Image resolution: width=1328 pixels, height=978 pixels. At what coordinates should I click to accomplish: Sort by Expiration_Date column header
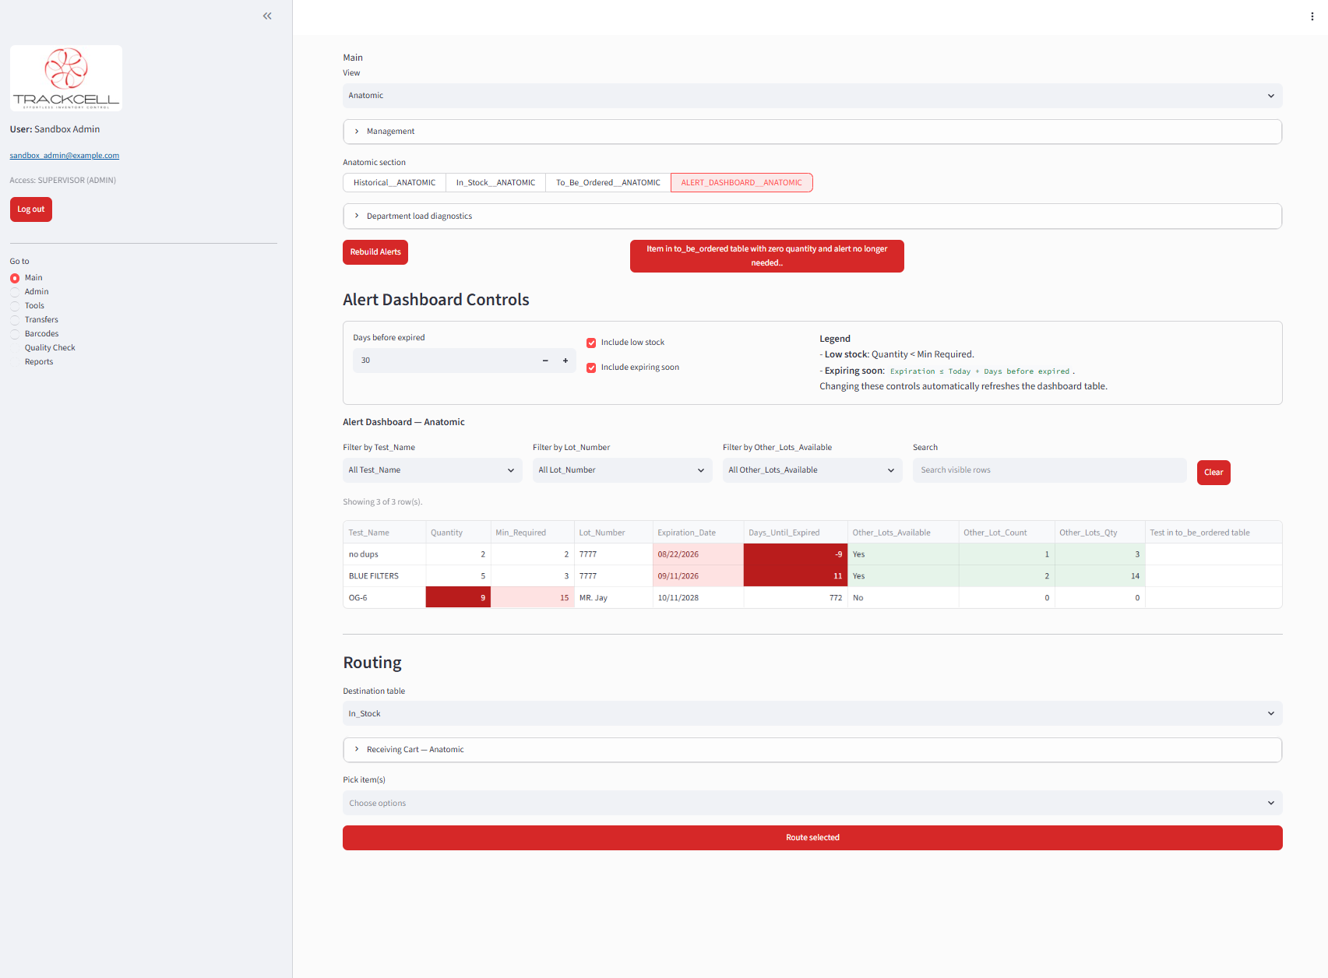pyautogui.click(x=698, y=533)
